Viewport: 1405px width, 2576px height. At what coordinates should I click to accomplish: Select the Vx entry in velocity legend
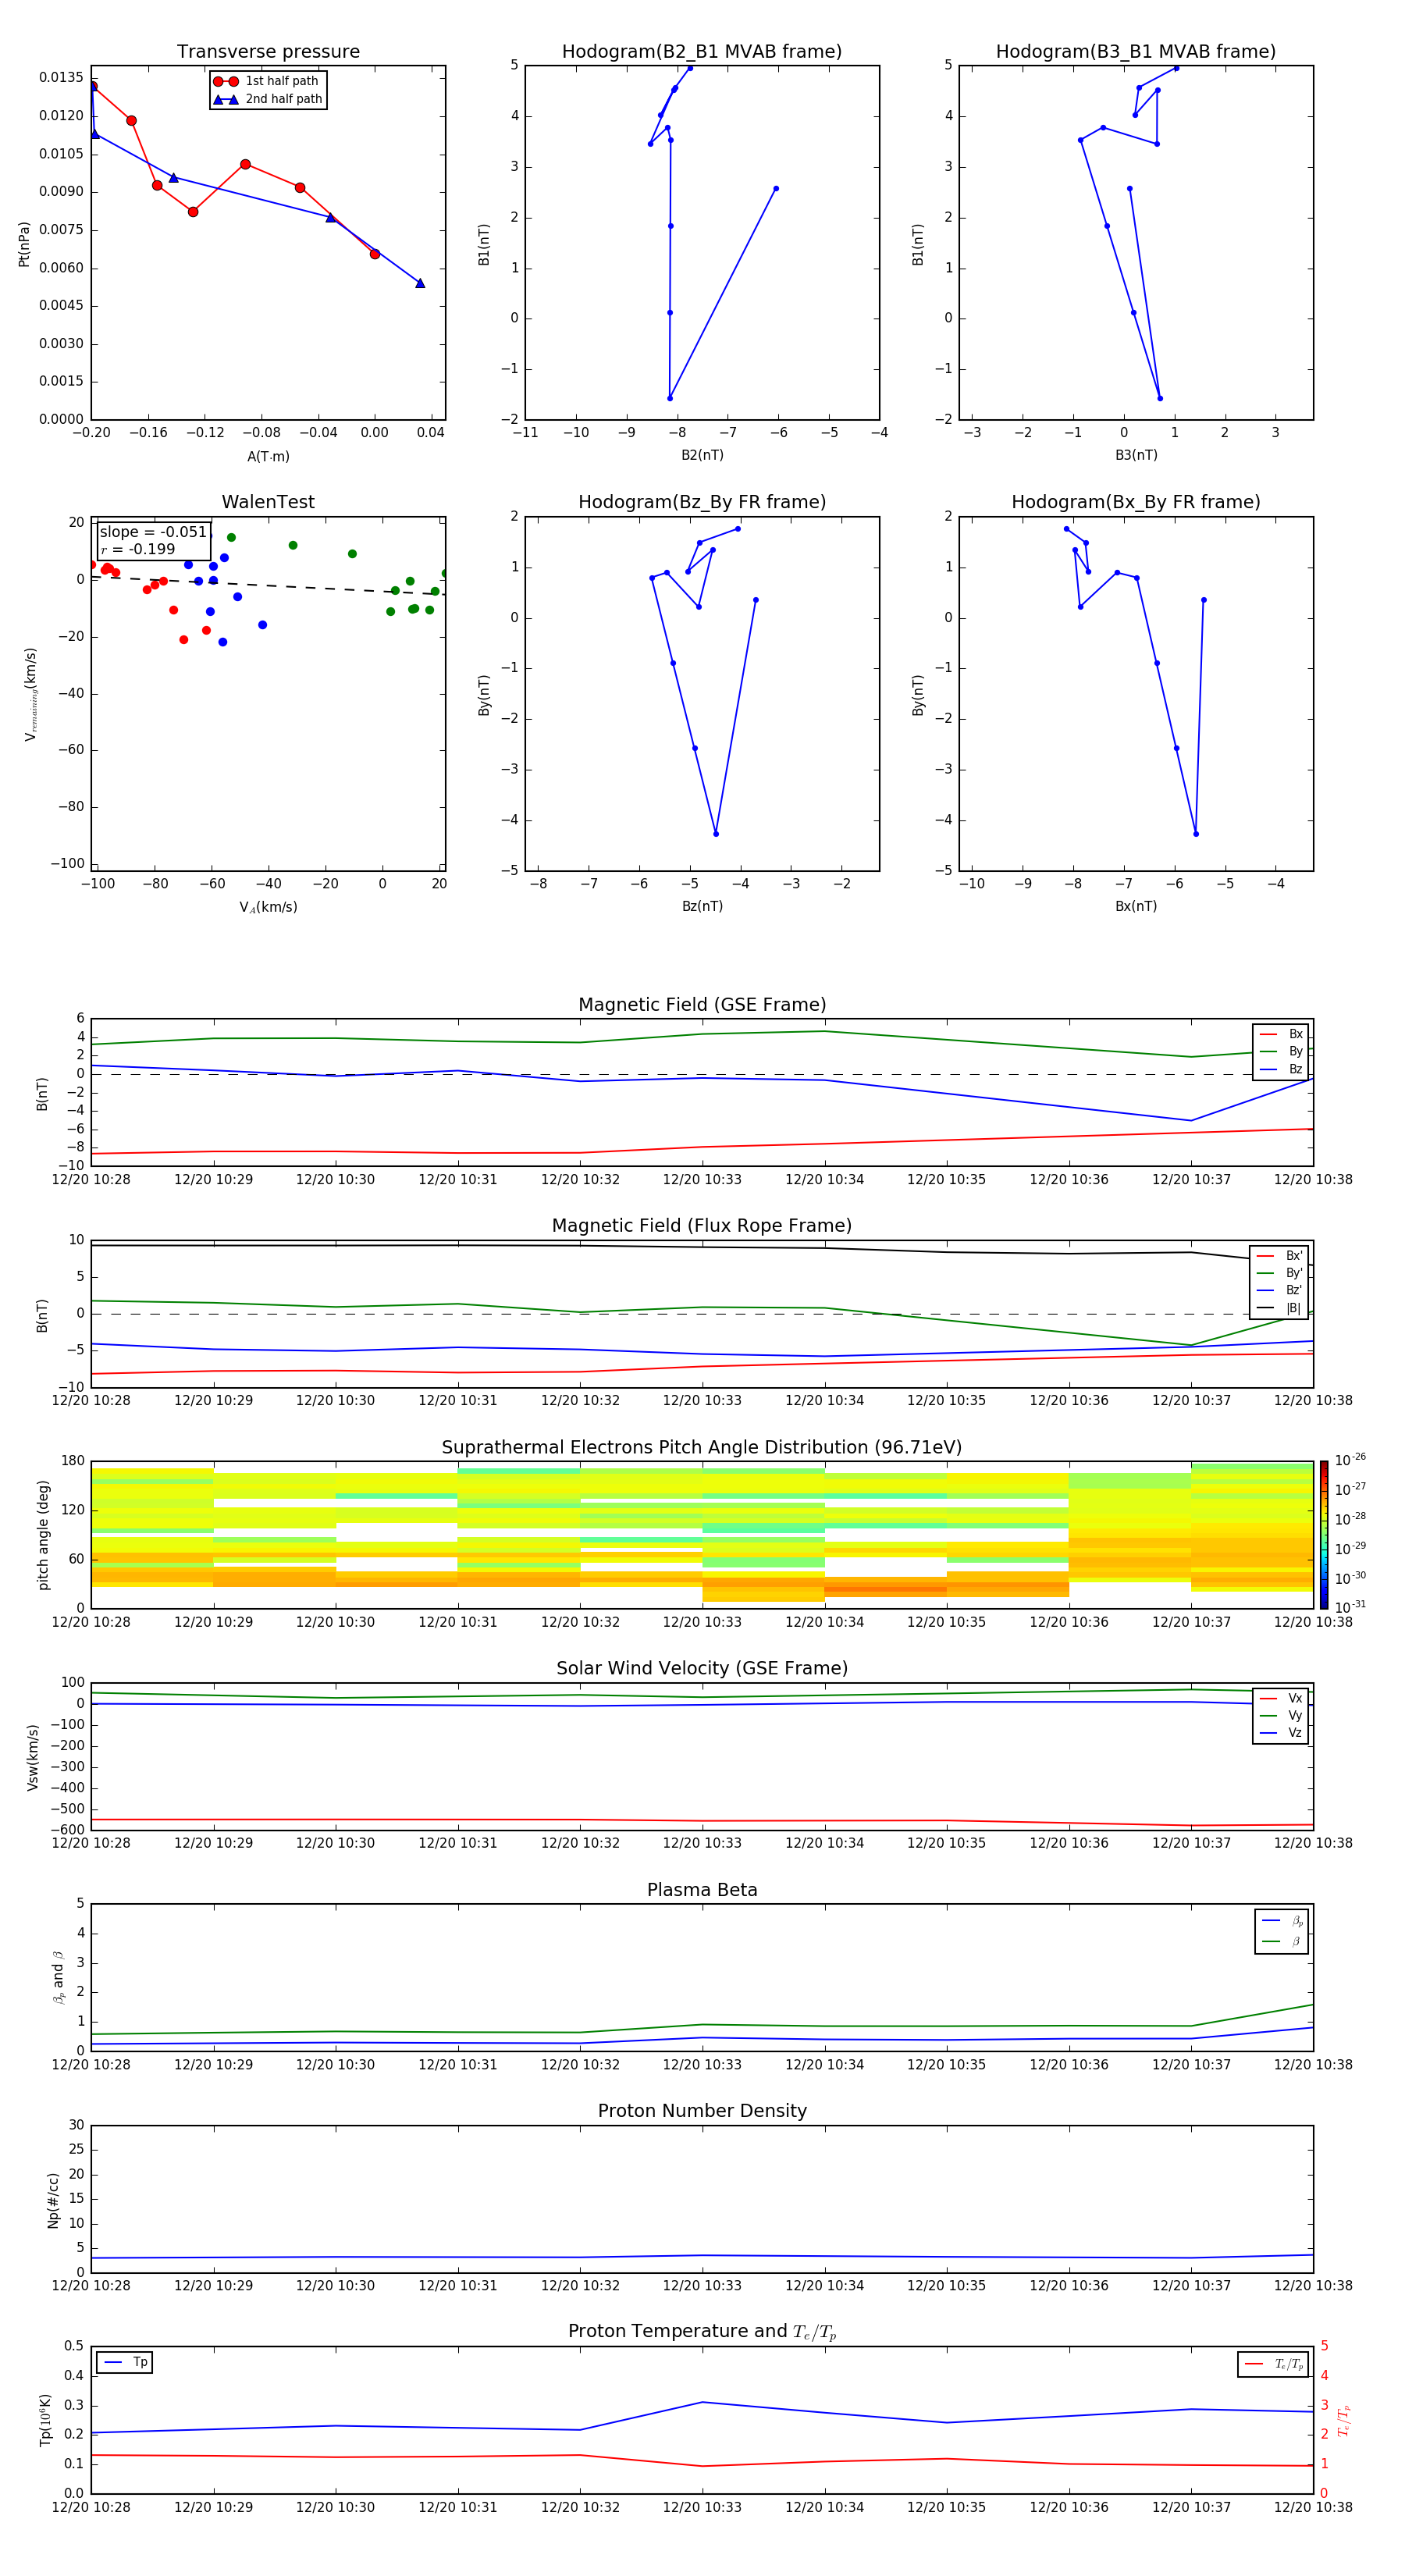pos(1281,1698)
